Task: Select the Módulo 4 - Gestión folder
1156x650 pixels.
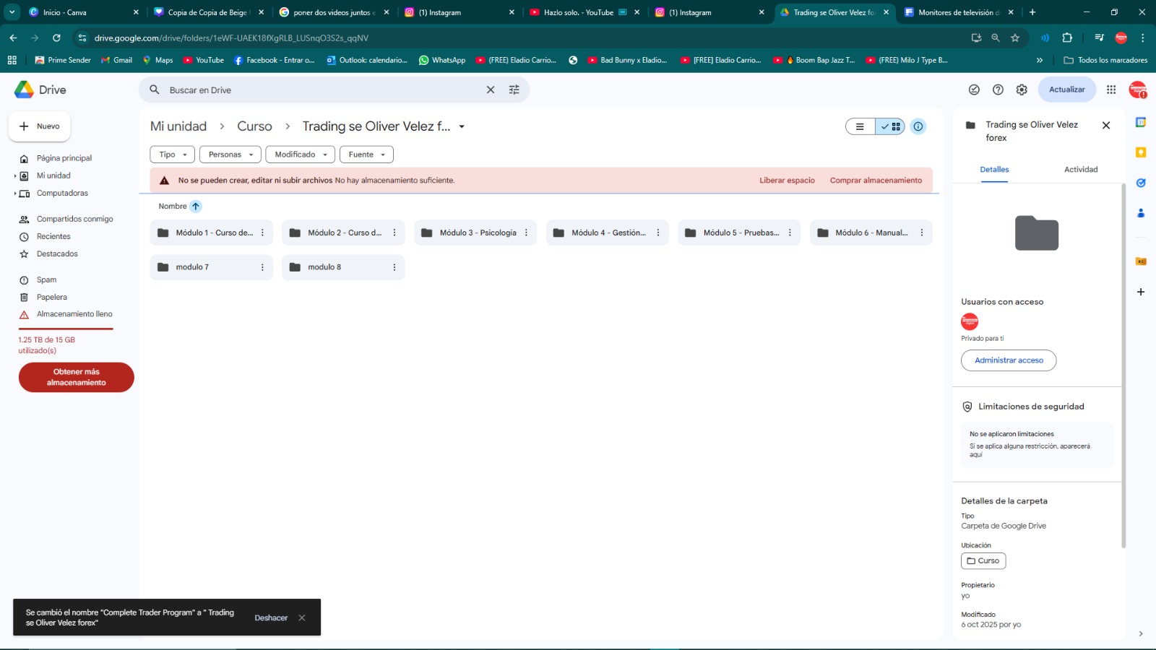Action: click(x=608, y=233)
